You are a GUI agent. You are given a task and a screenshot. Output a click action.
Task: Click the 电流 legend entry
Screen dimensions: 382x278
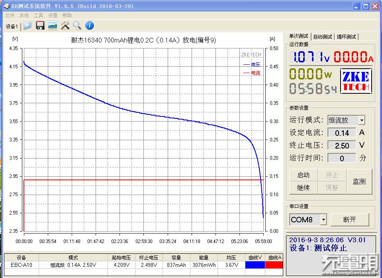point(252,73)
